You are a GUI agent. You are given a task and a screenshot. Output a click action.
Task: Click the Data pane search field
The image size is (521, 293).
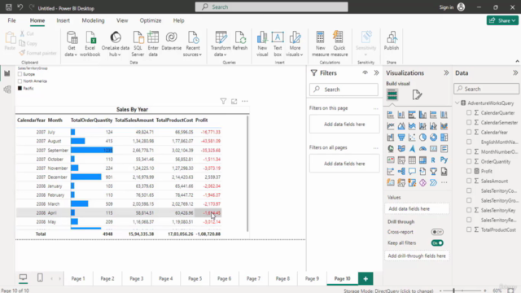tap(486, 89)
